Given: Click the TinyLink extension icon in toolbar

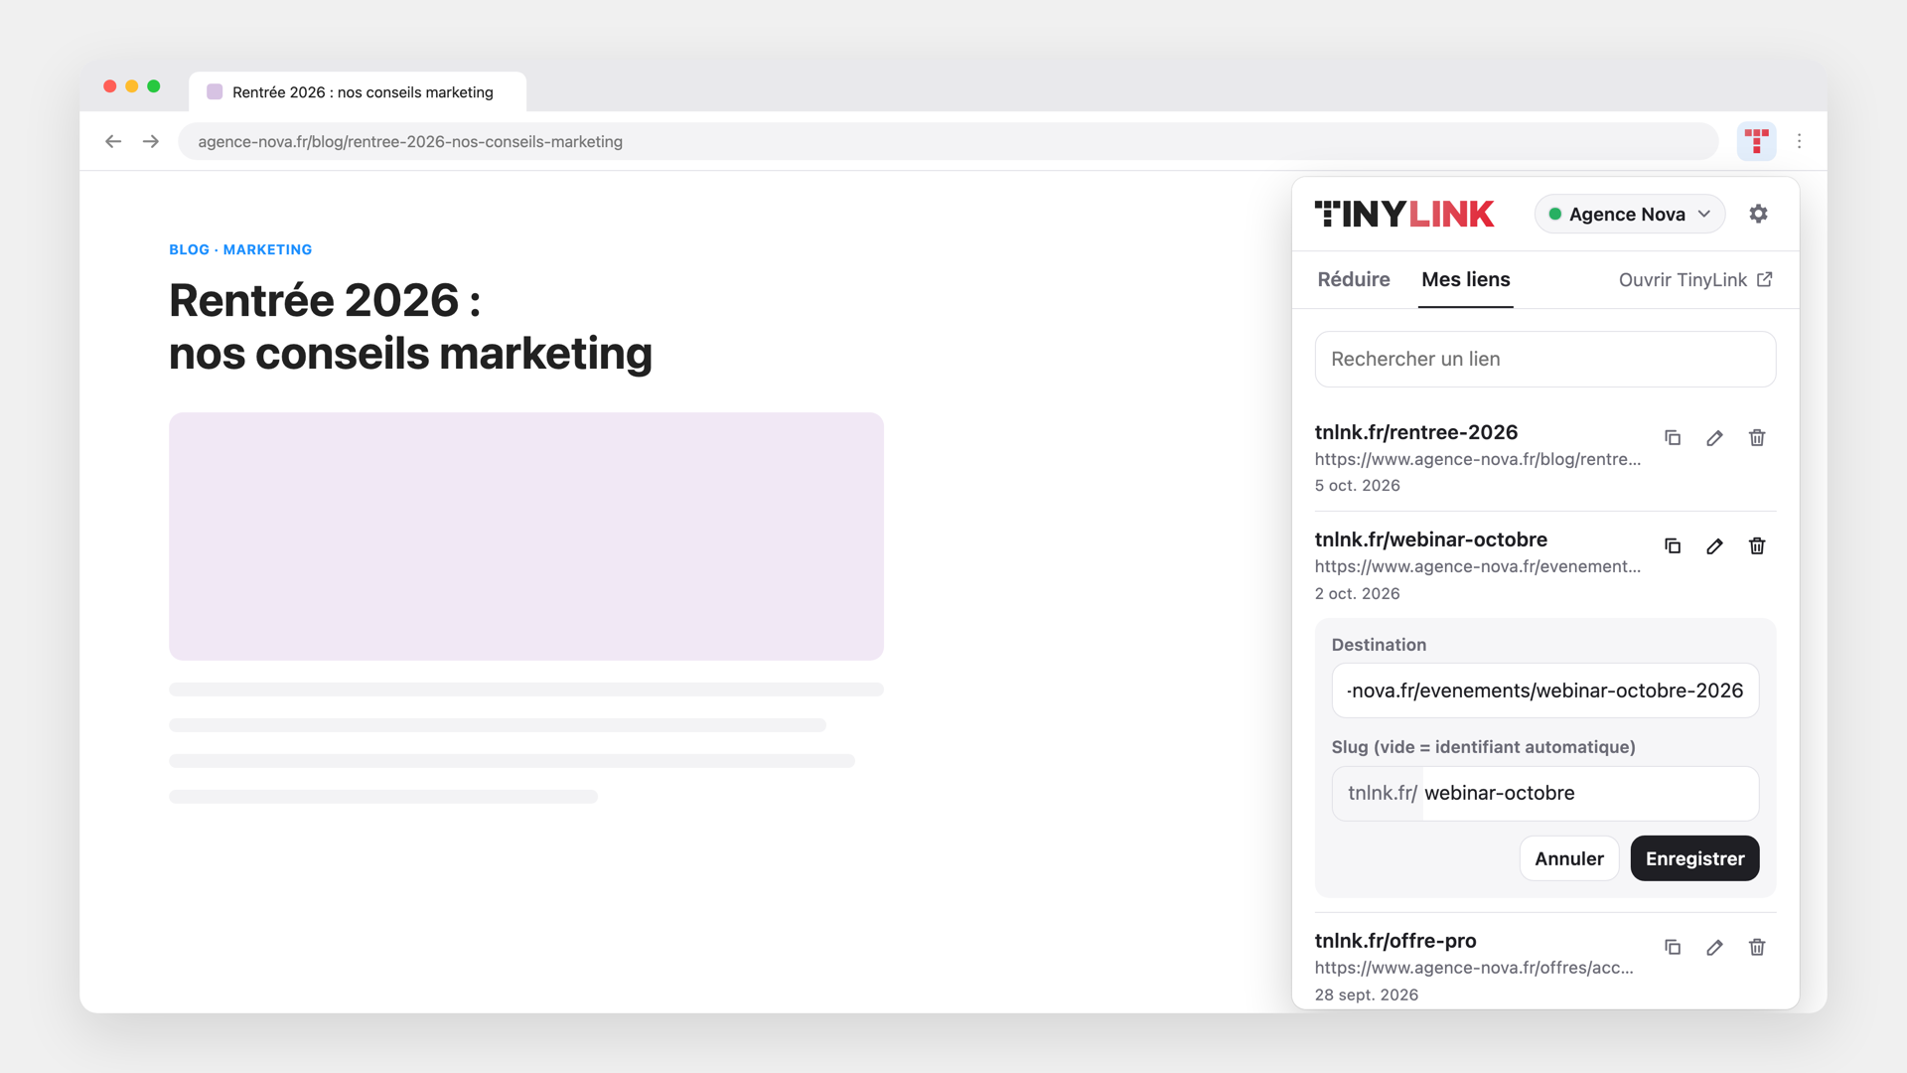Looking at the screenshot, I should click(x=1756, y=141).
